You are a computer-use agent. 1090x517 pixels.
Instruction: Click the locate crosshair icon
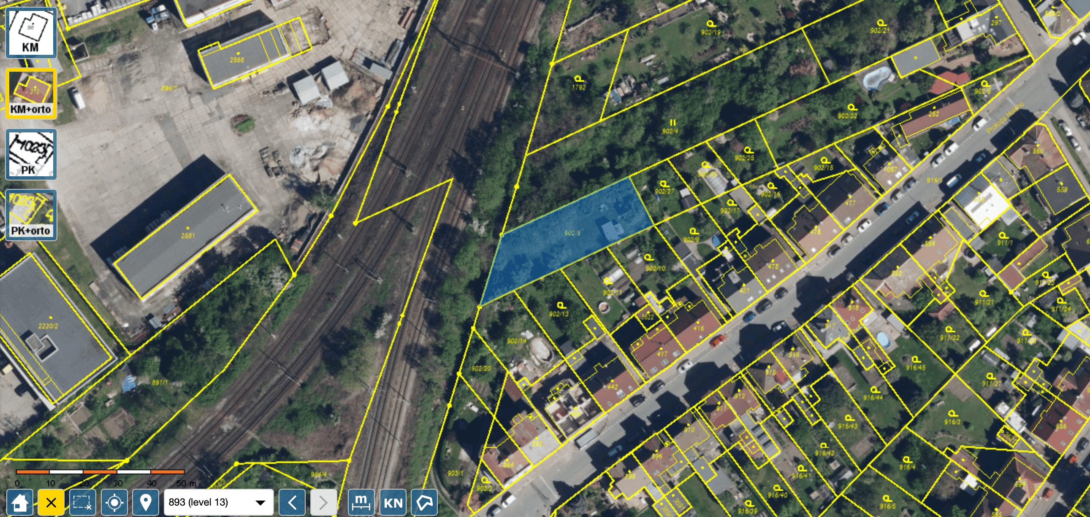(114, 502)
